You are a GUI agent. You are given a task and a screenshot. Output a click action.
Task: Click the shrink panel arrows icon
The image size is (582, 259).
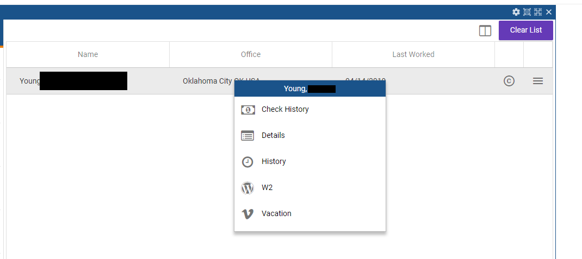click(x=527, y=12)
